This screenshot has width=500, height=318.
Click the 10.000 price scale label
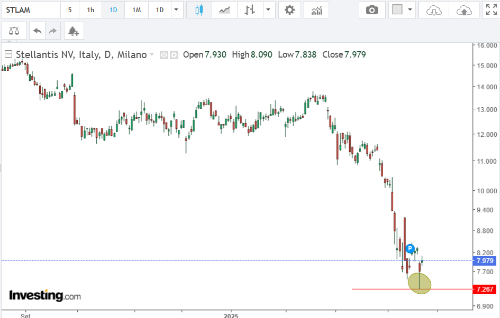(487, 191)
